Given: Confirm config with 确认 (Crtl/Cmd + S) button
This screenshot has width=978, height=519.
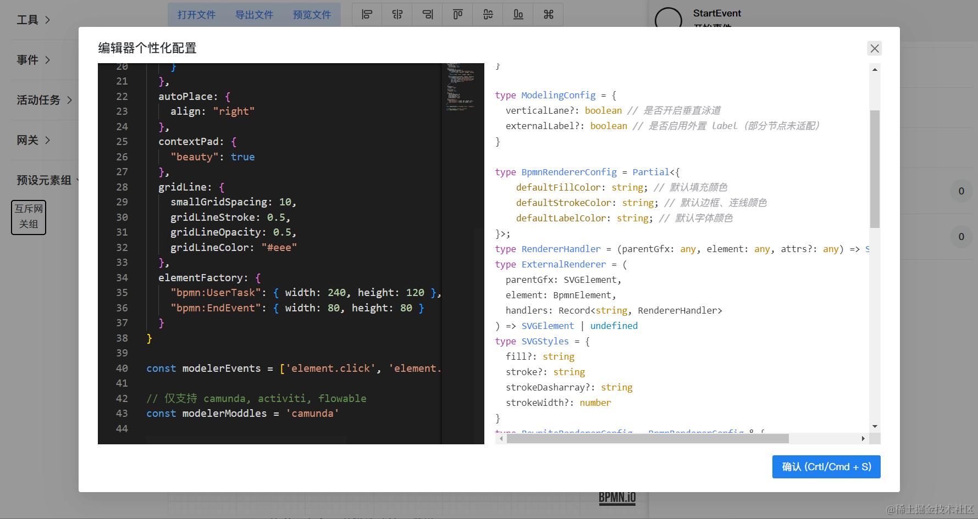Looking at the screenshot, I should pos(826,467).
